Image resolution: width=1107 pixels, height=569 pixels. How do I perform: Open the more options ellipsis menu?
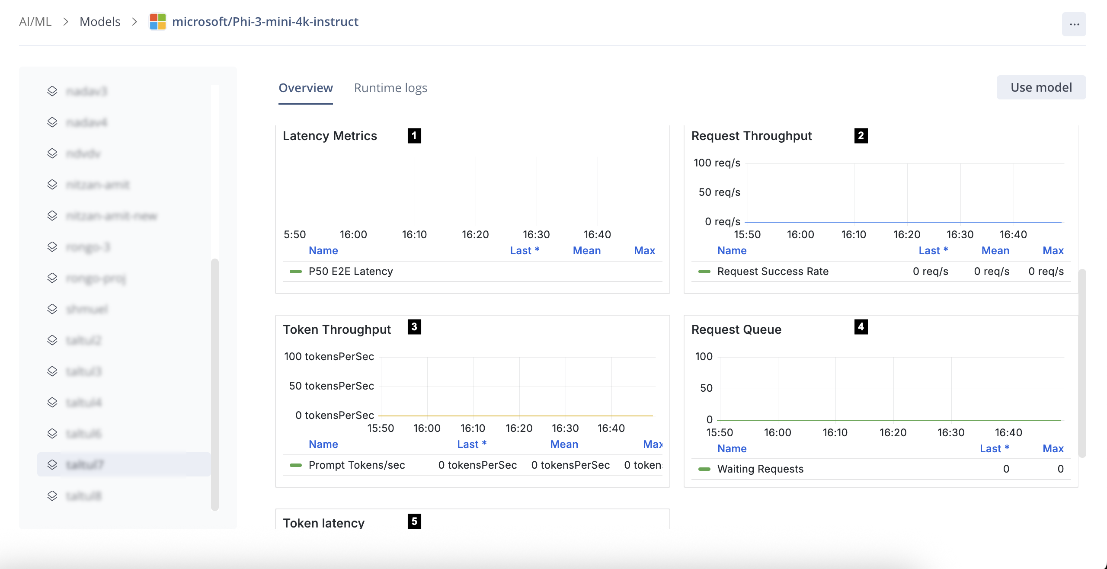(x=1074, y=25)
